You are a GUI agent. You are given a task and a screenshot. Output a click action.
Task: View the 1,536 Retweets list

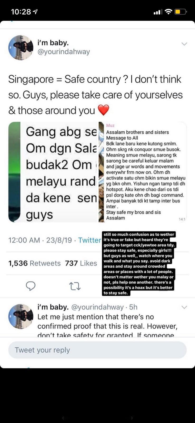coord(35,263)
